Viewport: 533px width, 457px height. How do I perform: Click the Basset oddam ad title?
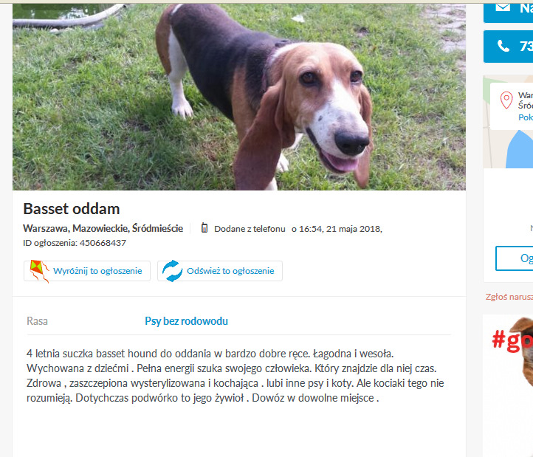72,209
